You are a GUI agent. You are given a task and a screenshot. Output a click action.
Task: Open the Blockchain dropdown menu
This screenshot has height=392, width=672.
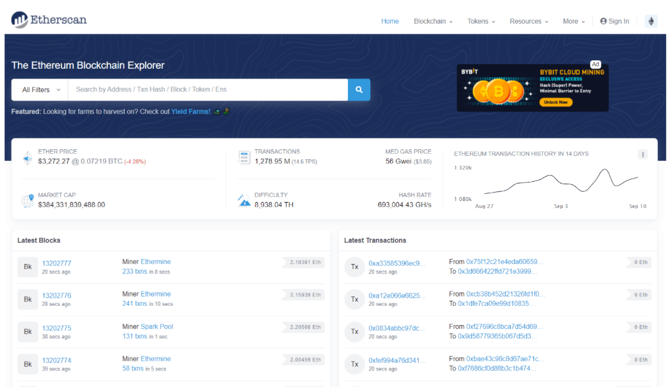pos(433,21)
